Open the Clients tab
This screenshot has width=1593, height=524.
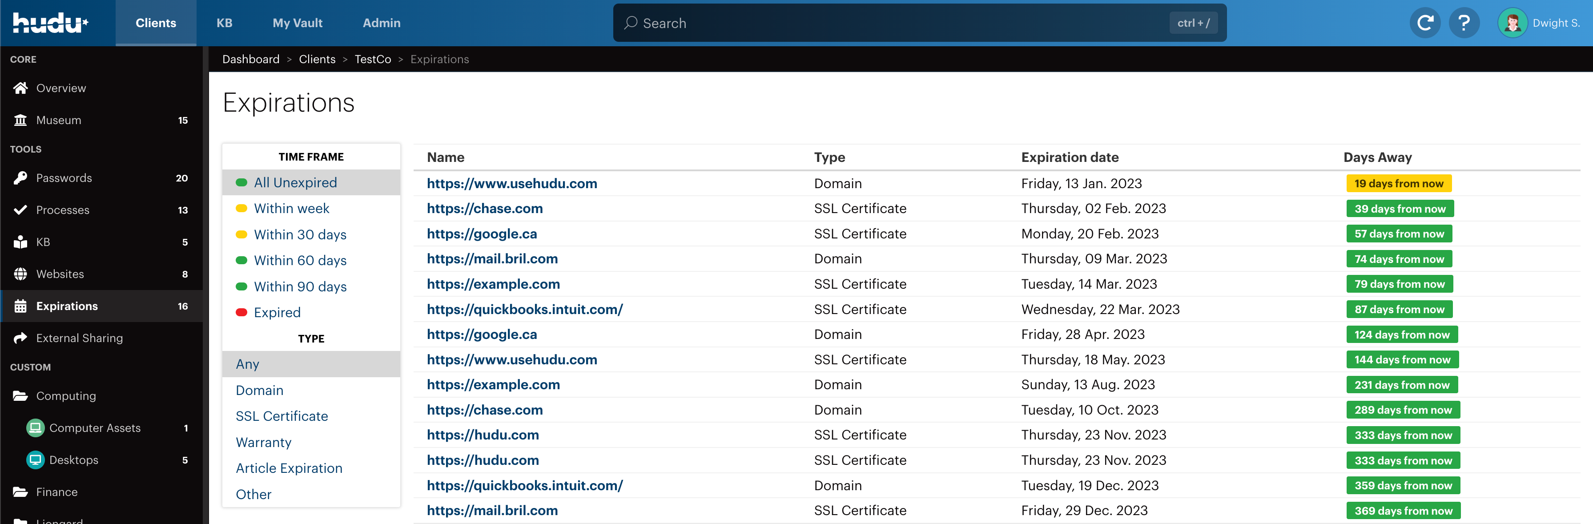[156, 23]
